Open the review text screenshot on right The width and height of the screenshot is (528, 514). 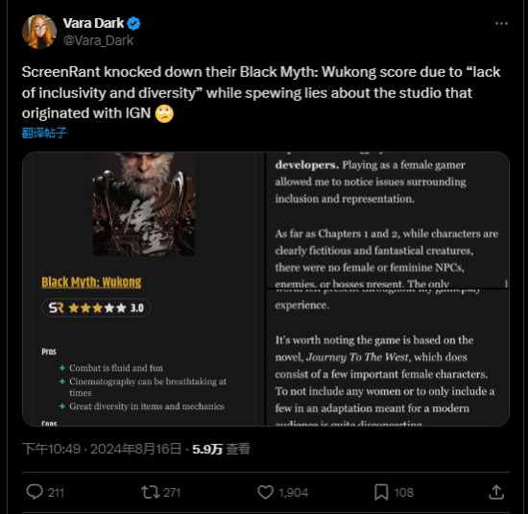[387, 289]
